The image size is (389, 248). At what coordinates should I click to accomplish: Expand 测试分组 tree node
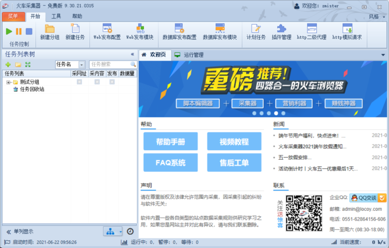pyautogui.click(x=8, y=82)
